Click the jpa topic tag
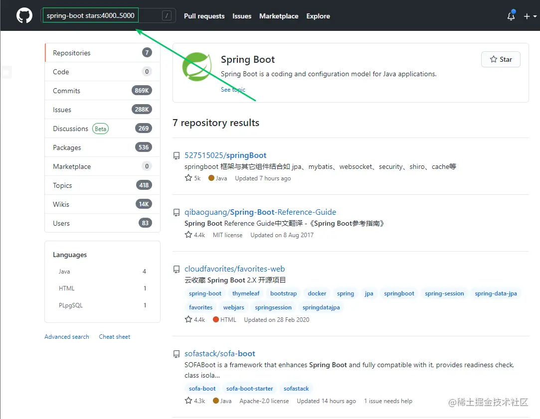Screen dimensions: 540x419 (369, 293)
